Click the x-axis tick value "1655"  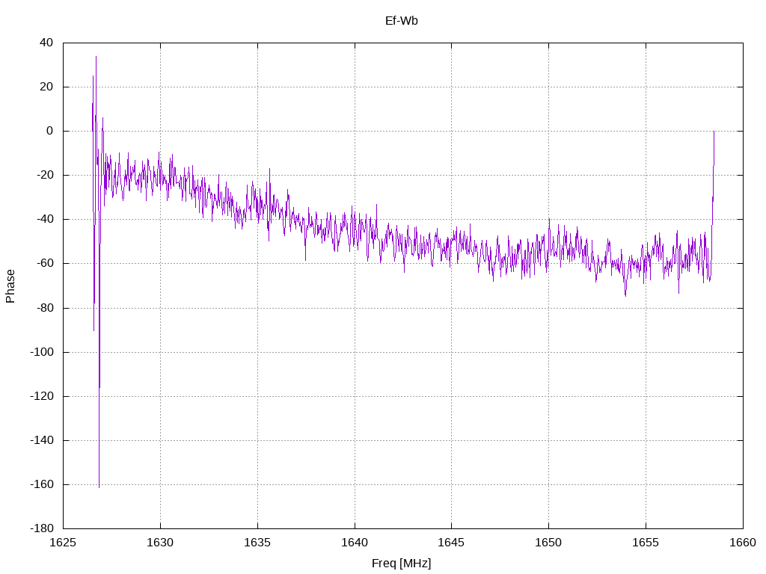coord(646,543)
